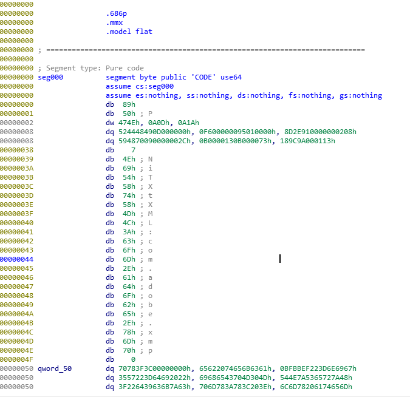The width and height of the screenshot is (410, 397).
Task: Click value 50h at address 00000001
Action: point(129,114)
